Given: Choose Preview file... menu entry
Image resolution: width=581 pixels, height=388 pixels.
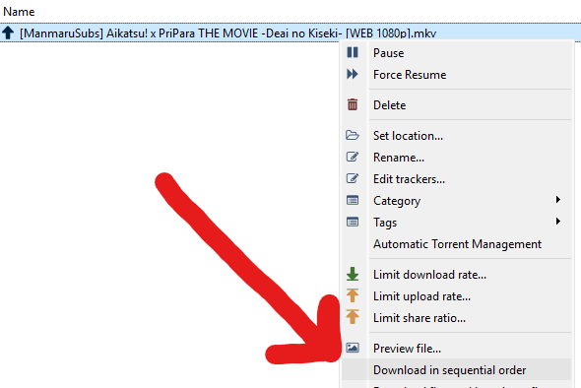Looking at the screenshot, I should pyautogui.click(x=456, y=349).
